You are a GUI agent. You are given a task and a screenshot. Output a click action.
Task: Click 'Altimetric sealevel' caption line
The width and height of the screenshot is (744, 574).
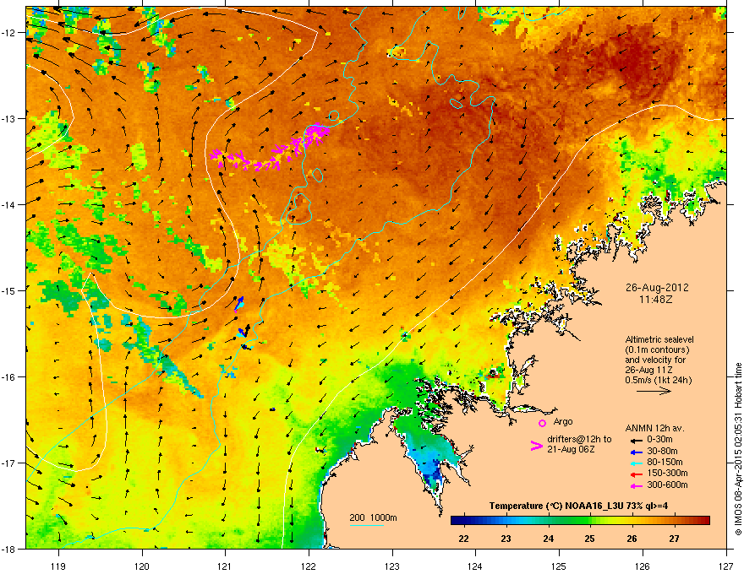659,339
